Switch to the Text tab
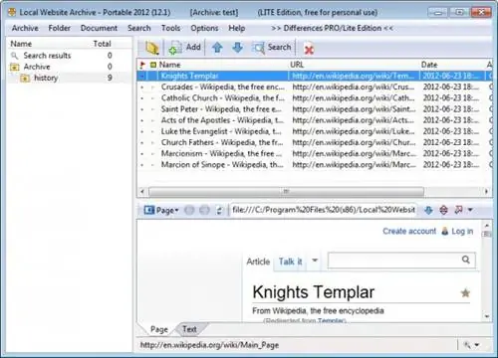Screen dimensions: 498x358 pyautogui.click(x=189, y=329)
